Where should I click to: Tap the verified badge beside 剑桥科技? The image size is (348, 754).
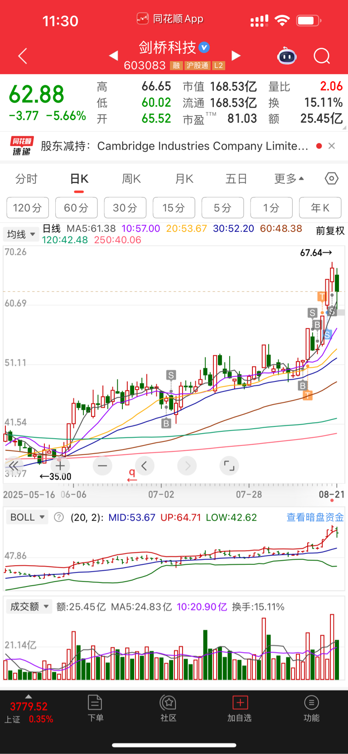pyautogui.click(x=204, y=47)
